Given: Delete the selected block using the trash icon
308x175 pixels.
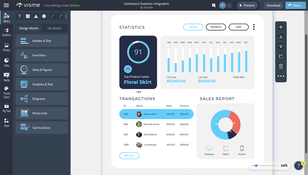Looking at the screenshot, I should click(x=281, y=66).
